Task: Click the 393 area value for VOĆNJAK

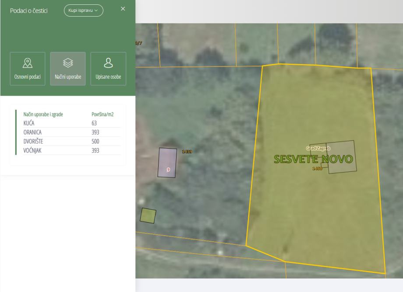Action: [x=95, y=150]
